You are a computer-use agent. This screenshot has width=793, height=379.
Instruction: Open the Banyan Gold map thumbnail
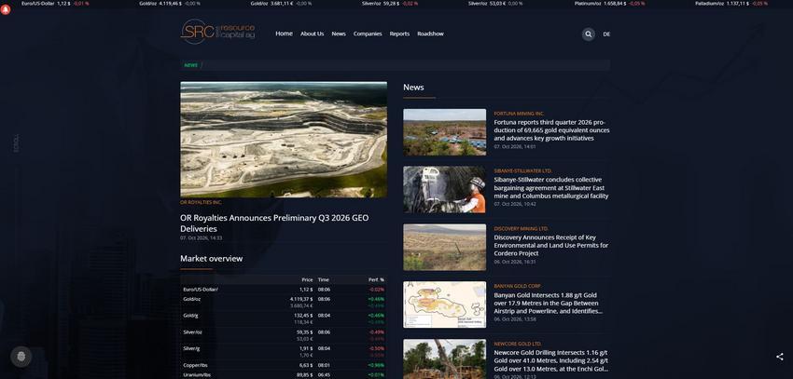(x=444, y=305)
